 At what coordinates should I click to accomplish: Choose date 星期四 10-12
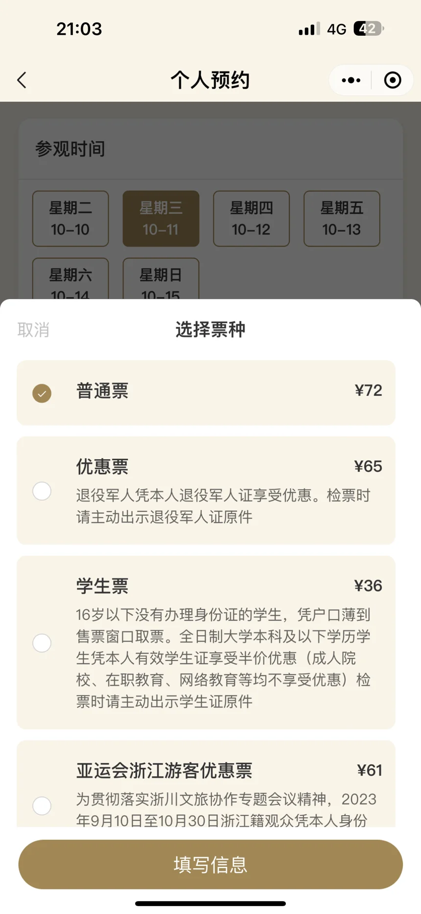point(251,219)
